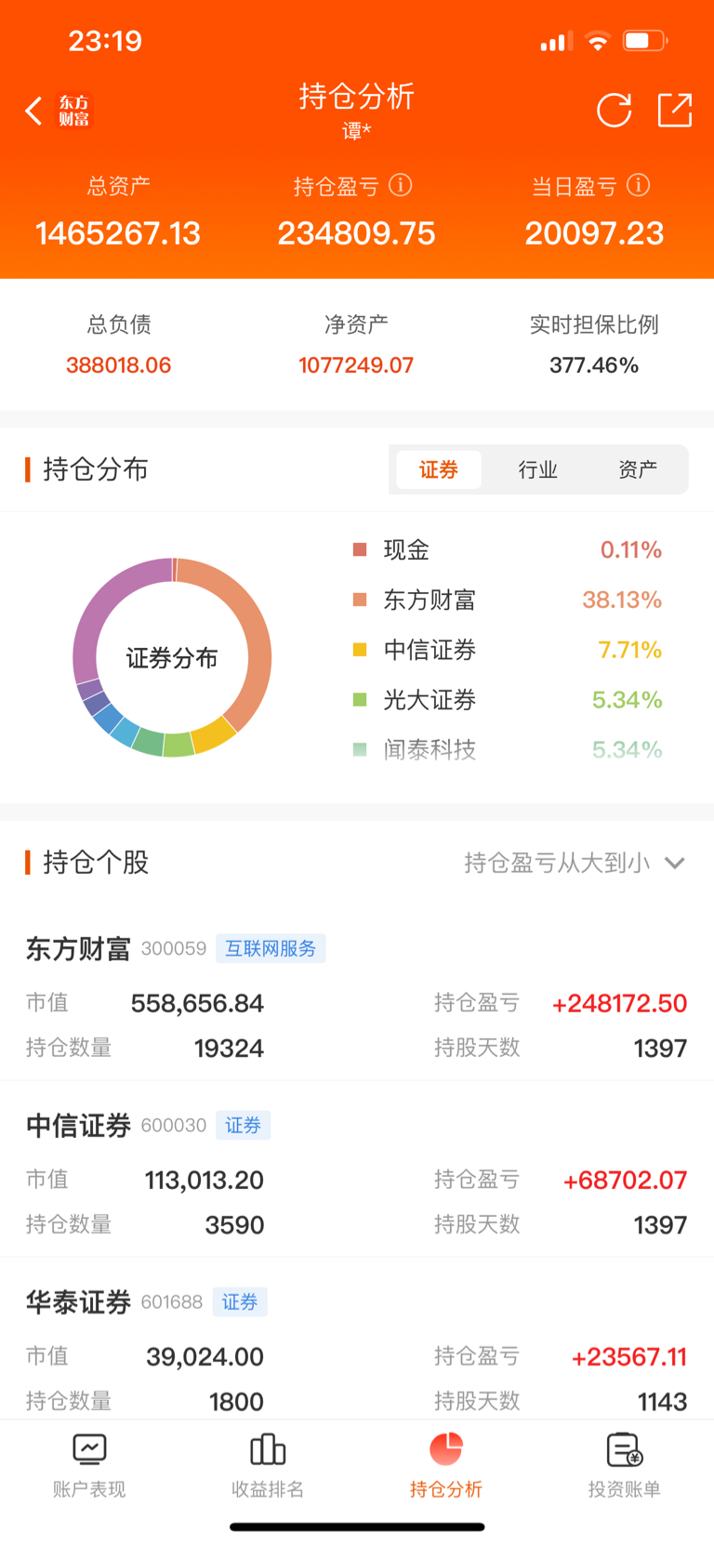
Task: Tap the refresh icon in header
Action: (614, 111)
